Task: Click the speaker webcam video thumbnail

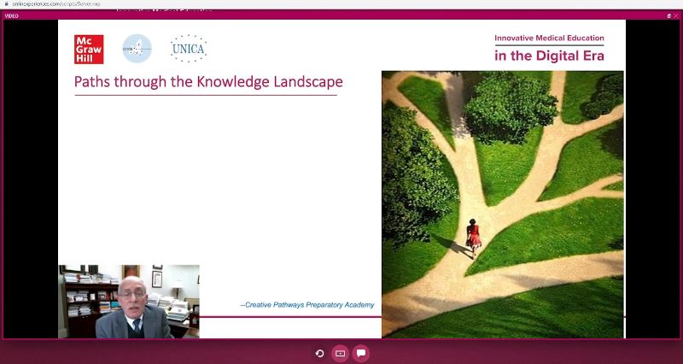Action: (129, 302)
